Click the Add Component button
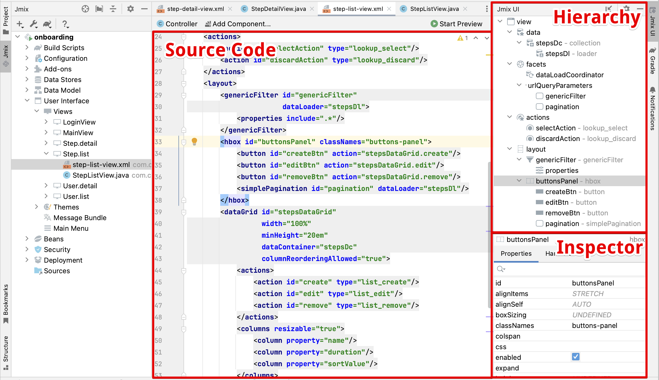The image size is (659, 380). [238, 24]
